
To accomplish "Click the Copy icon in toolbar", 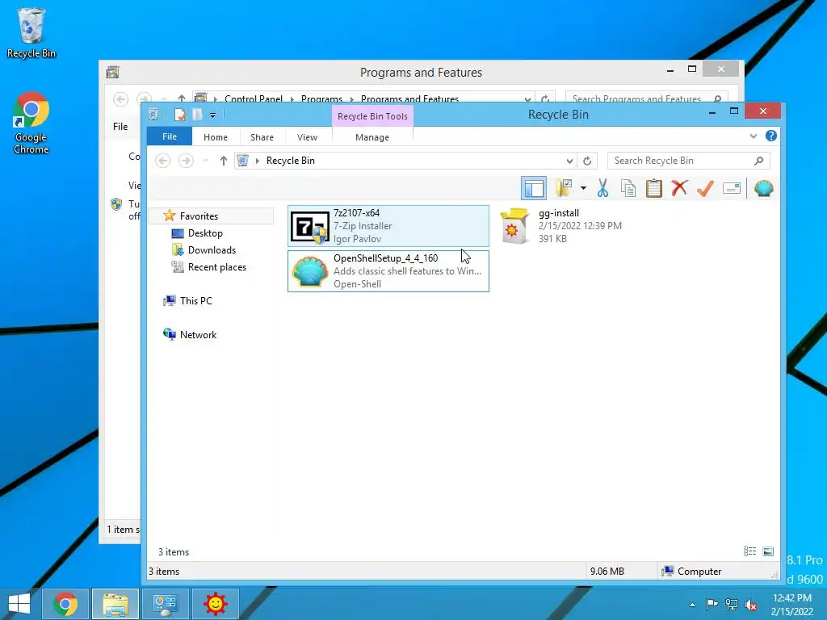I will pyautogui.click(x=628, y=188).
